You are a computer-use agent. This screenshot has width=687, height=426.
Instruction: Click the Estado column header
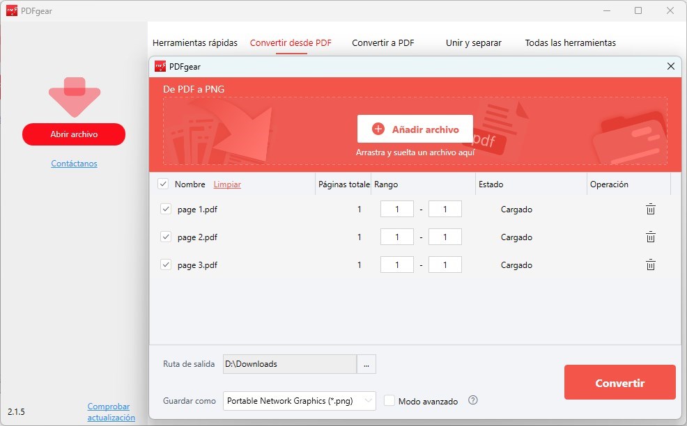(491, 184)
